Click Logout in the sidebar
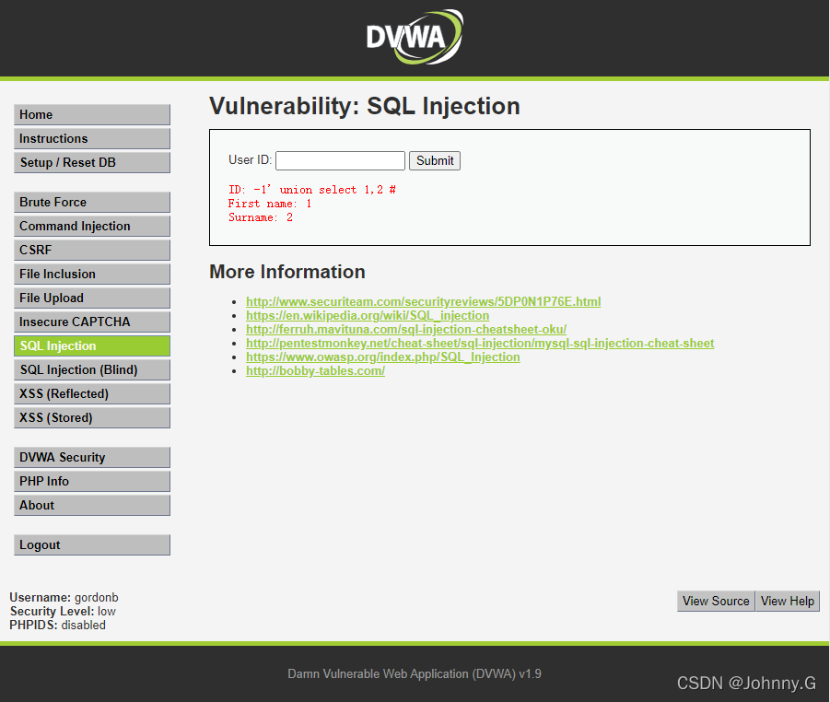 pyautogui.click(x=92, y=544)
